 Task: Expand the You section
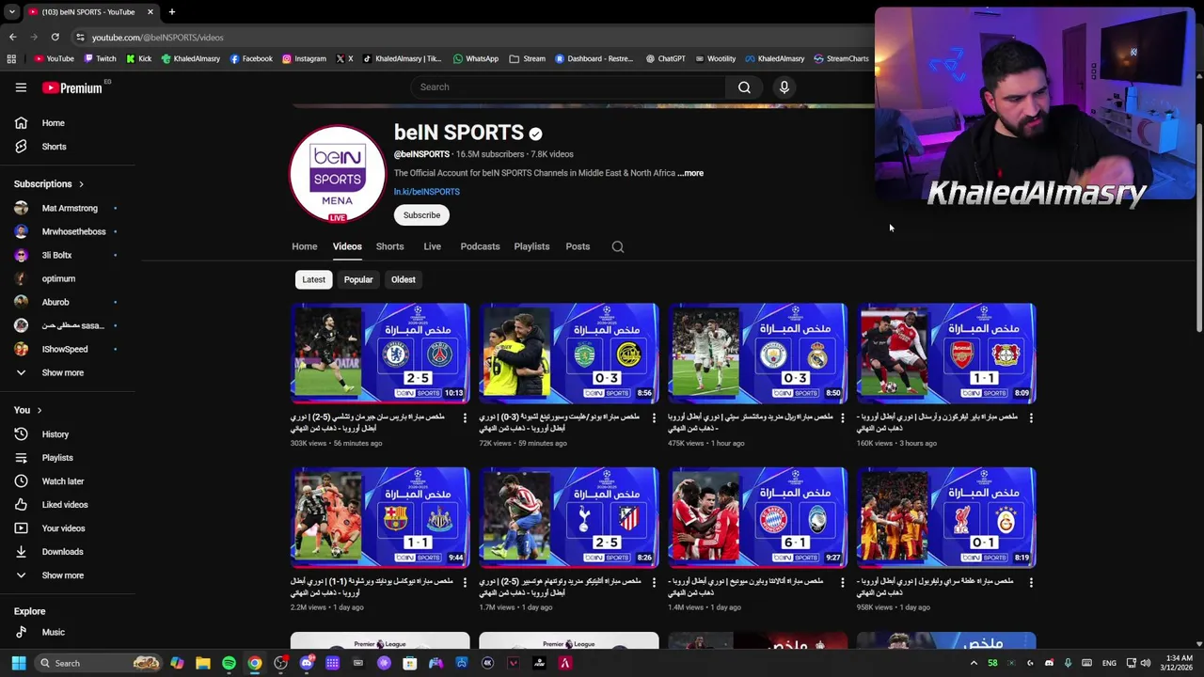27,410
